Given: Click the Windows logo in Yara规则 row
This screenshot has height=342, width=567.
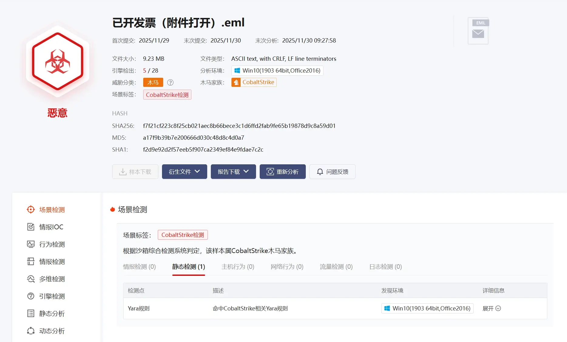Looking at the screenshot, I should [387, 308].
